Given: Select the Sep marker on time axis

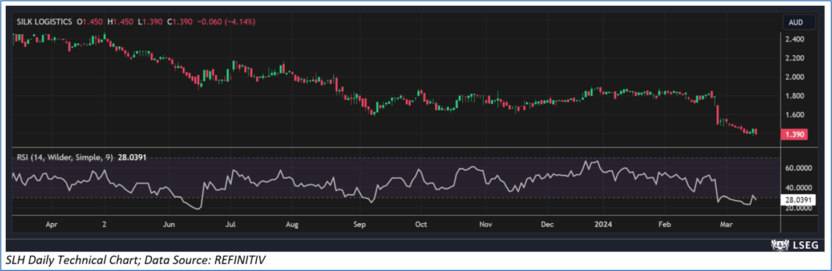Looking at the screenshot, I should tap(359, 224).
